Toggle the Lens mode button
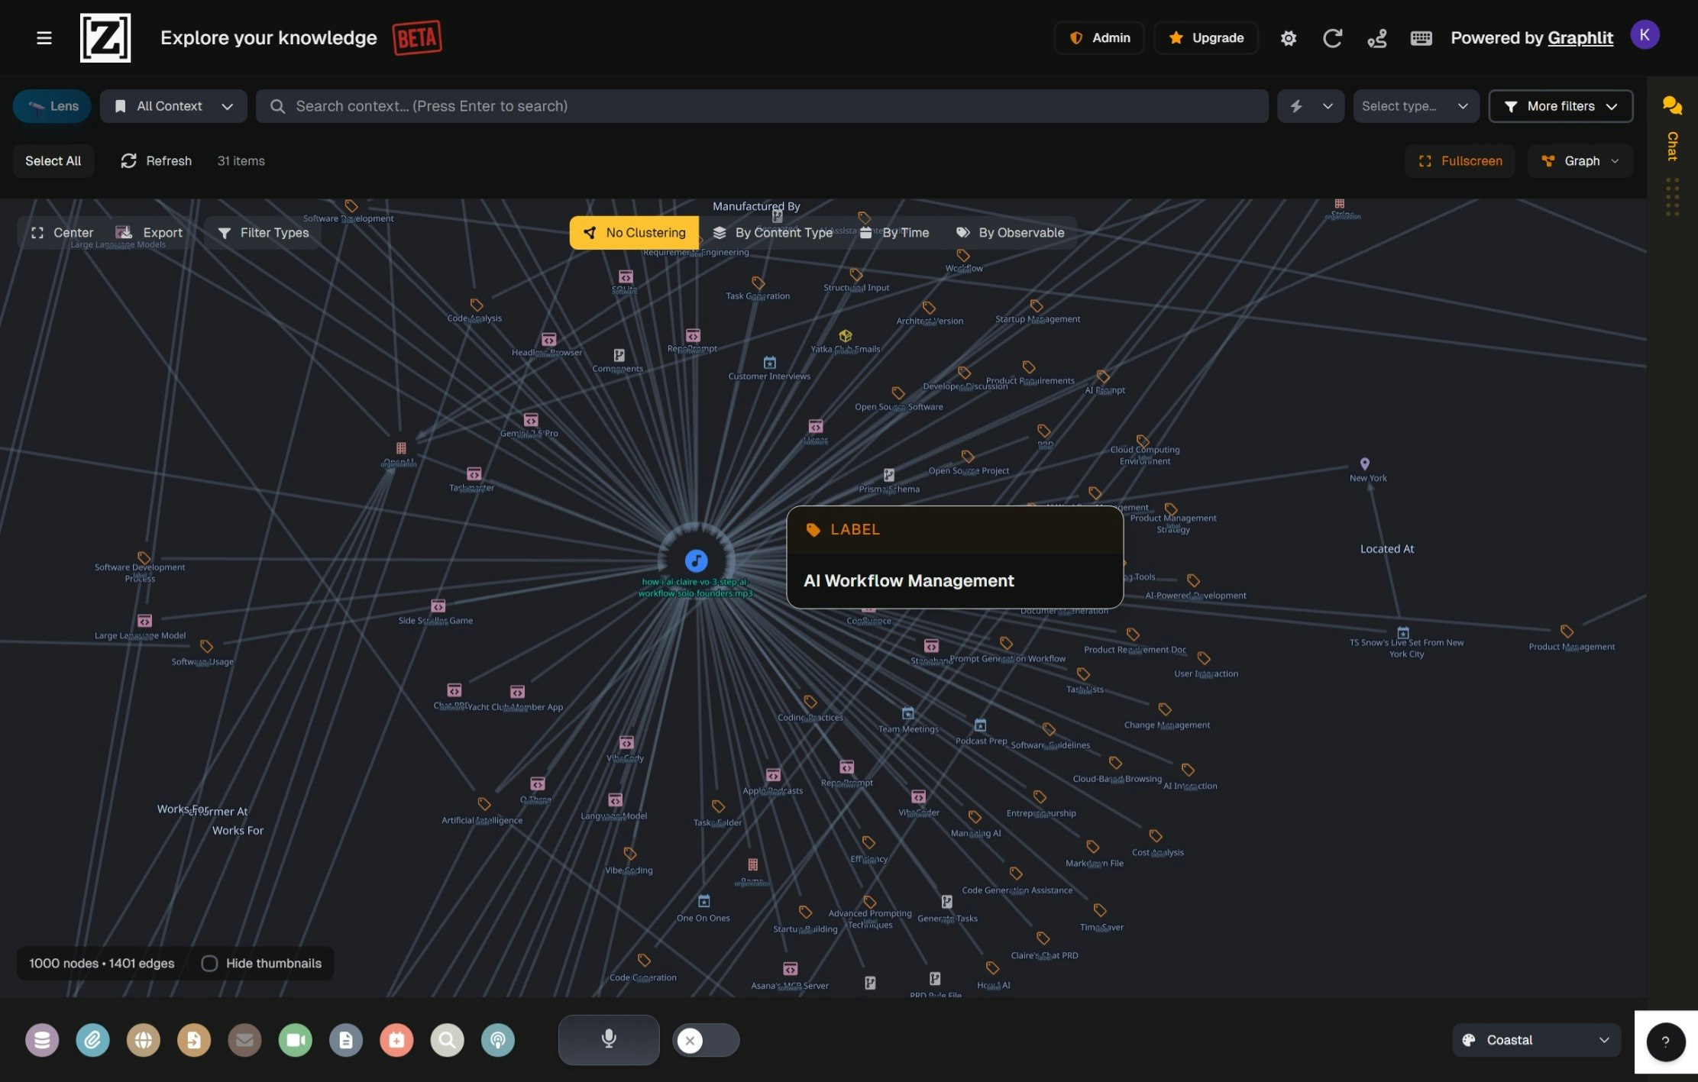The image size is (1698, 1082). [x=52, y=106]
